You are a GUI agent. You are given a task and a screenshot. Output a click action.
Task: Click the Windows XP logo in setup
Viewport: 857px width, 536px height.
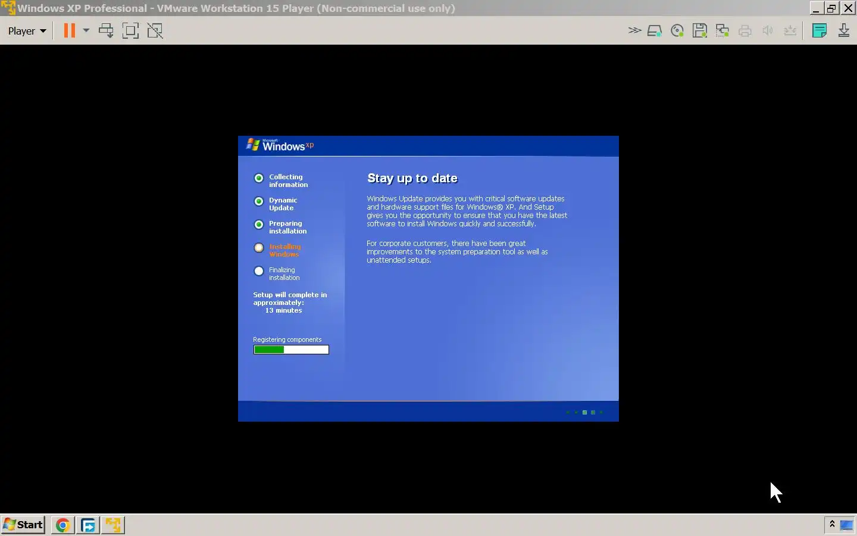(280, 145)
